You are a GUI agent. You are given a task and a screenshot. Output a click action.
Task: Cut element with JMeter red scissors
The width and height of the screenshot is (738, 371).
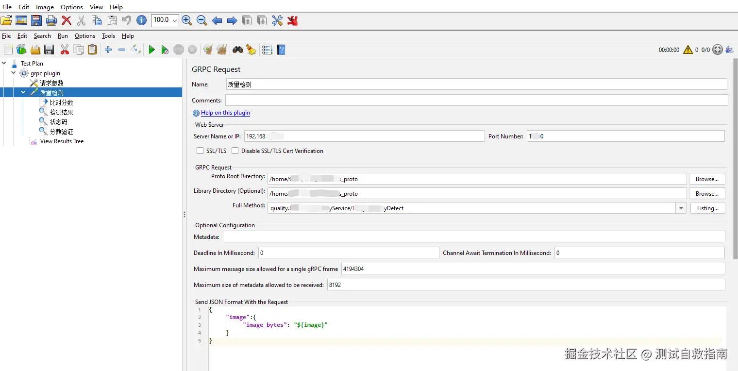tap(65, 50)
